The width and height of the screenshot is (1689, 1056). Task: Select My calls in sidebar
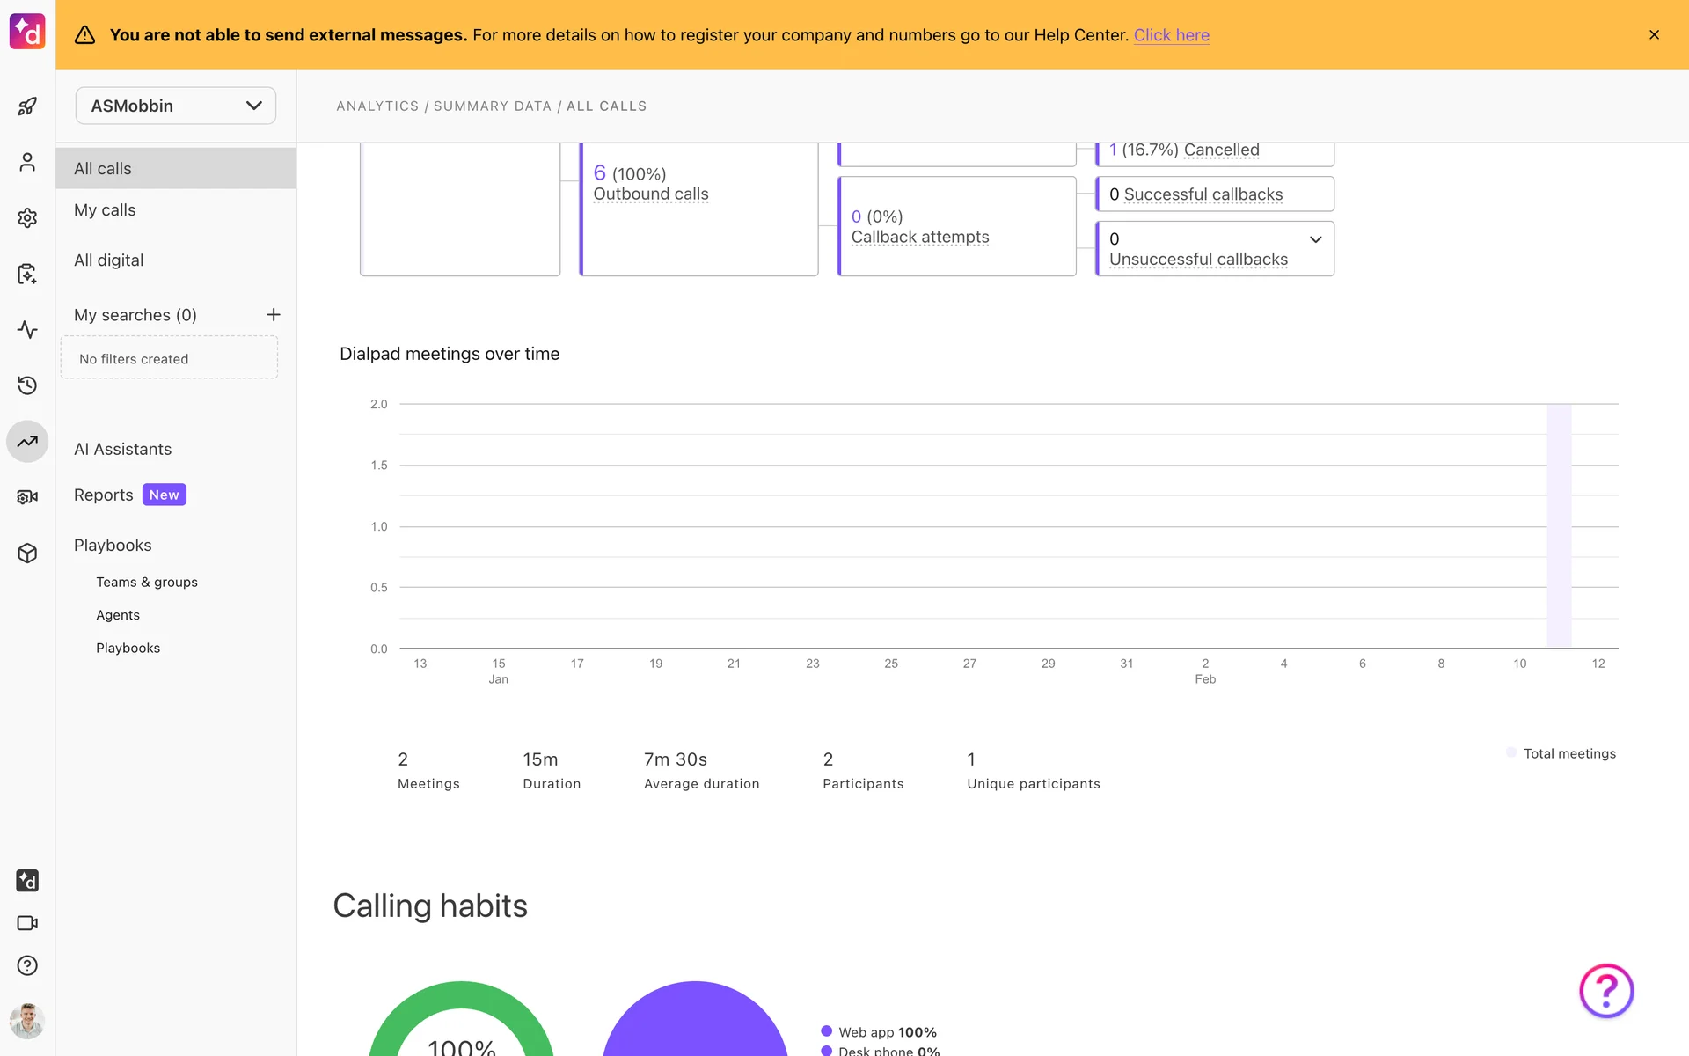pyautogui.click(x=105, y=210)
